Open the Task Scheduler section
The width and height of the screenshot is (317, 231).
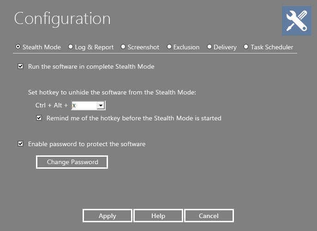[x=246, y=47]
